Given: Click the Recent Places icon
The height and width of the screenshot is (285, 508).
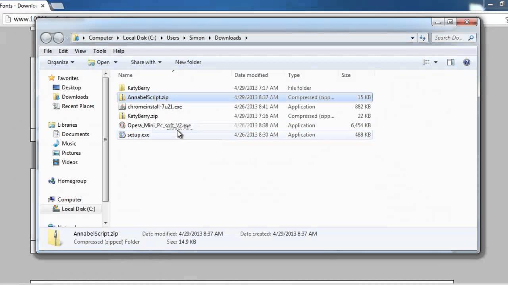Looking at the screenshot, I should tap(56, 106).
